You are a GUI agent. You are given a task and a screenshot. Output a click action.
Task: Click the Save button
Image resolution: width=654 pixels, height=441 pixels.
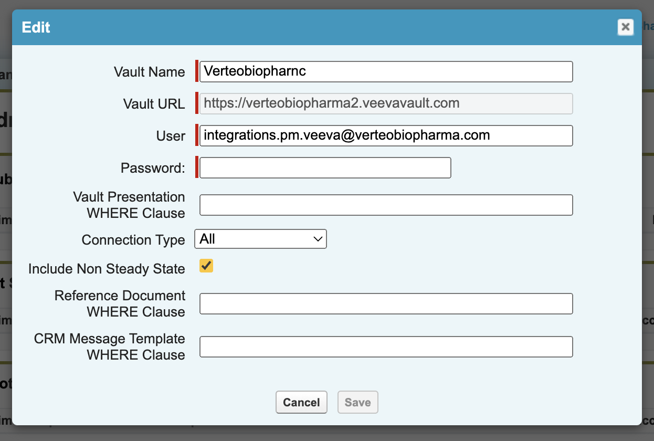tap(357, 403)
